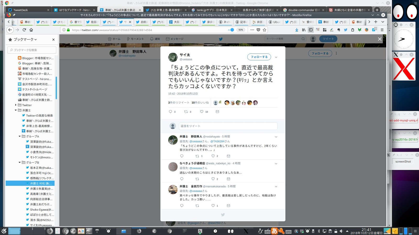This screenshot has width=419, height=235.
Task: Bookmark this page with the star icon
Action: (x=264, y=30)
